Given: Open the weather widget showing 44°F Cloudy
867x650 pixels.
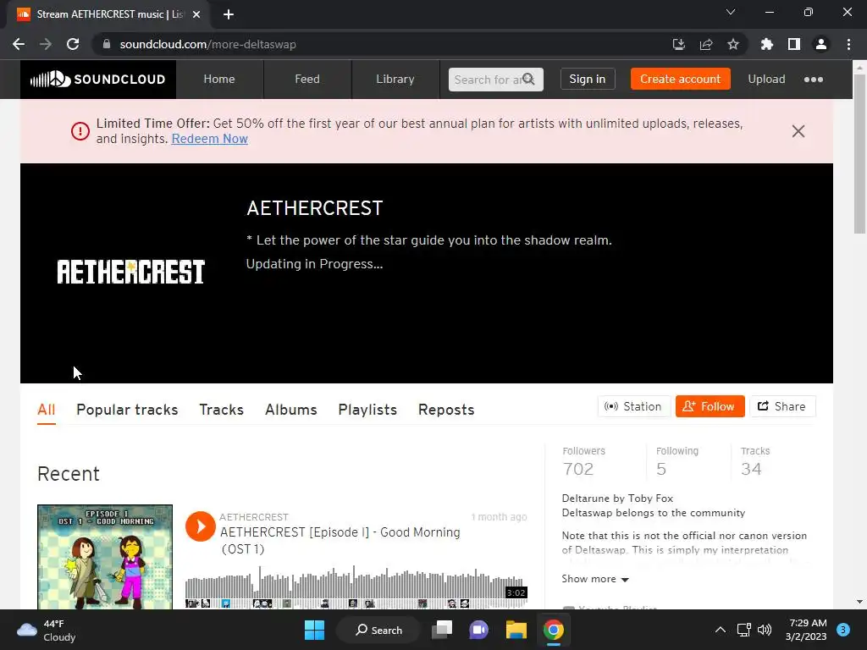Looking at the screenshot, I should click(x=46, y=630).
